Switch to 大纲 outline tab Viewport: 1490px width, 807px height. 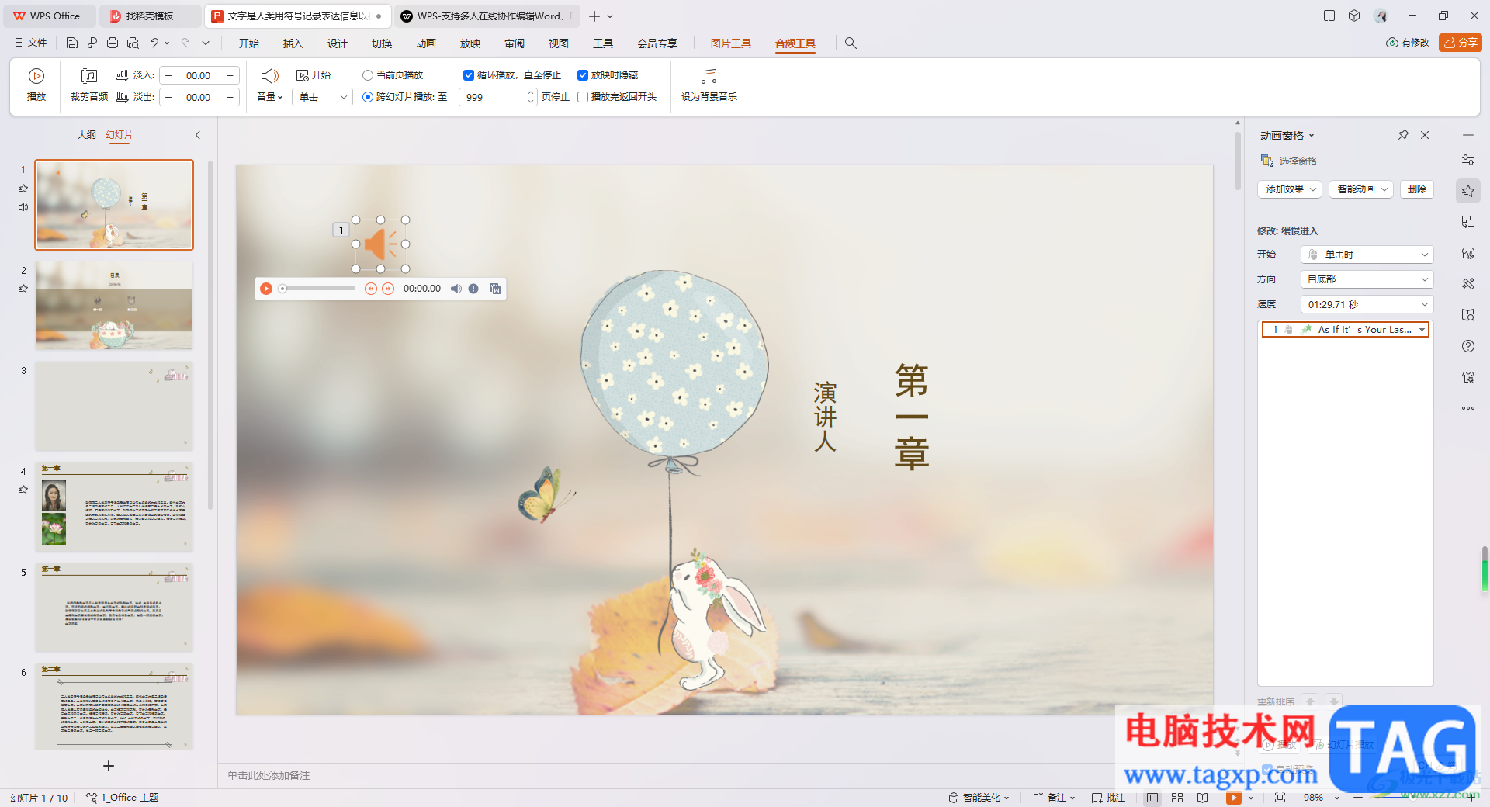pyautogui.click(x=86, y=135)
